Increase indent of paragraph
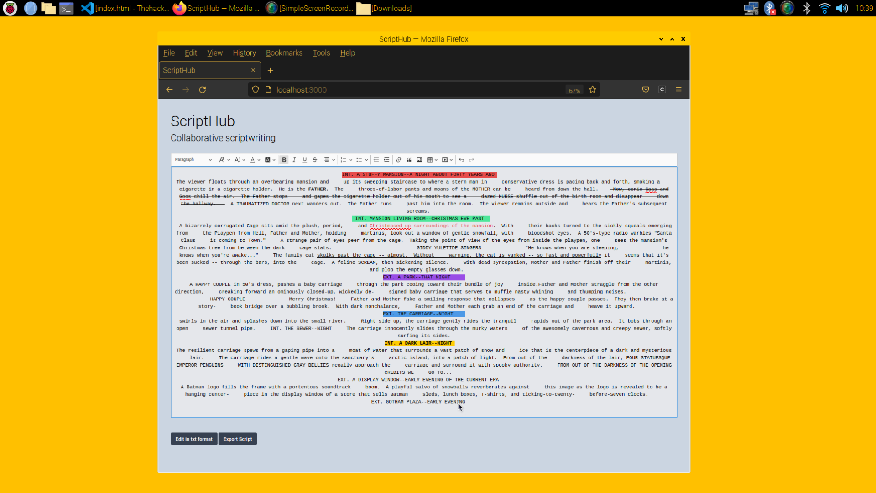 pos(386,160)
